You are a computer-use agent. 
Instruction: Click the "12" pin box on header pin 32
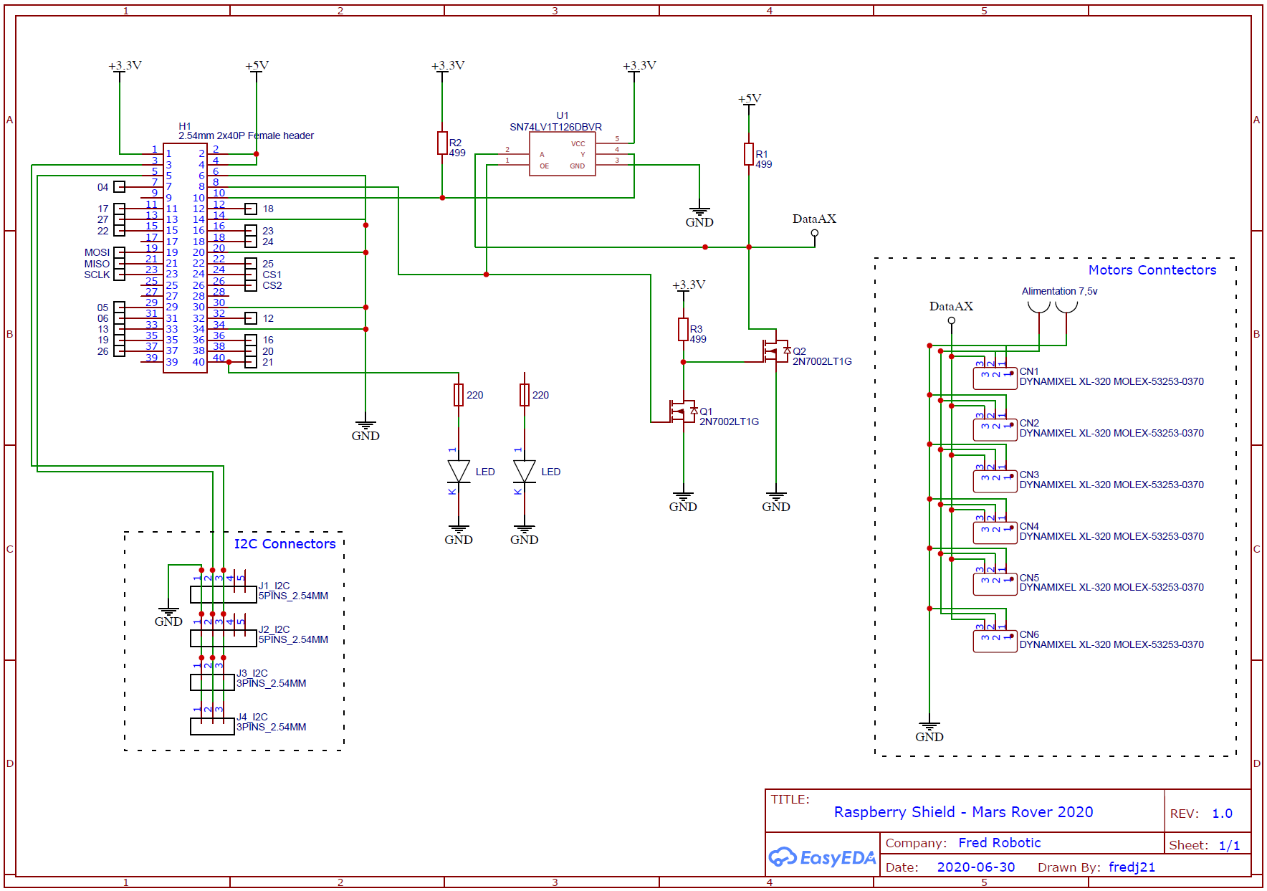(250, 318)
